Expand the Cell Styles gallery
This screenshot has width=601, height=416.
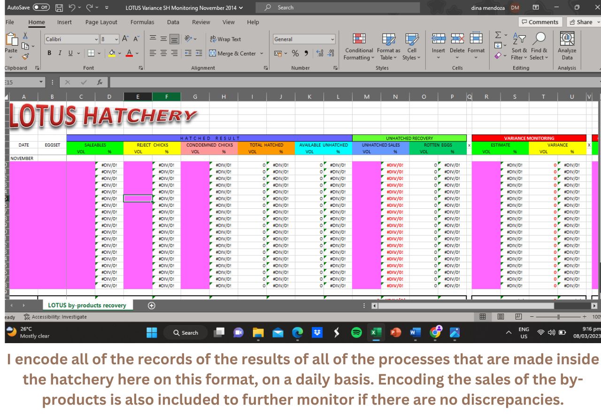(412, 46)
